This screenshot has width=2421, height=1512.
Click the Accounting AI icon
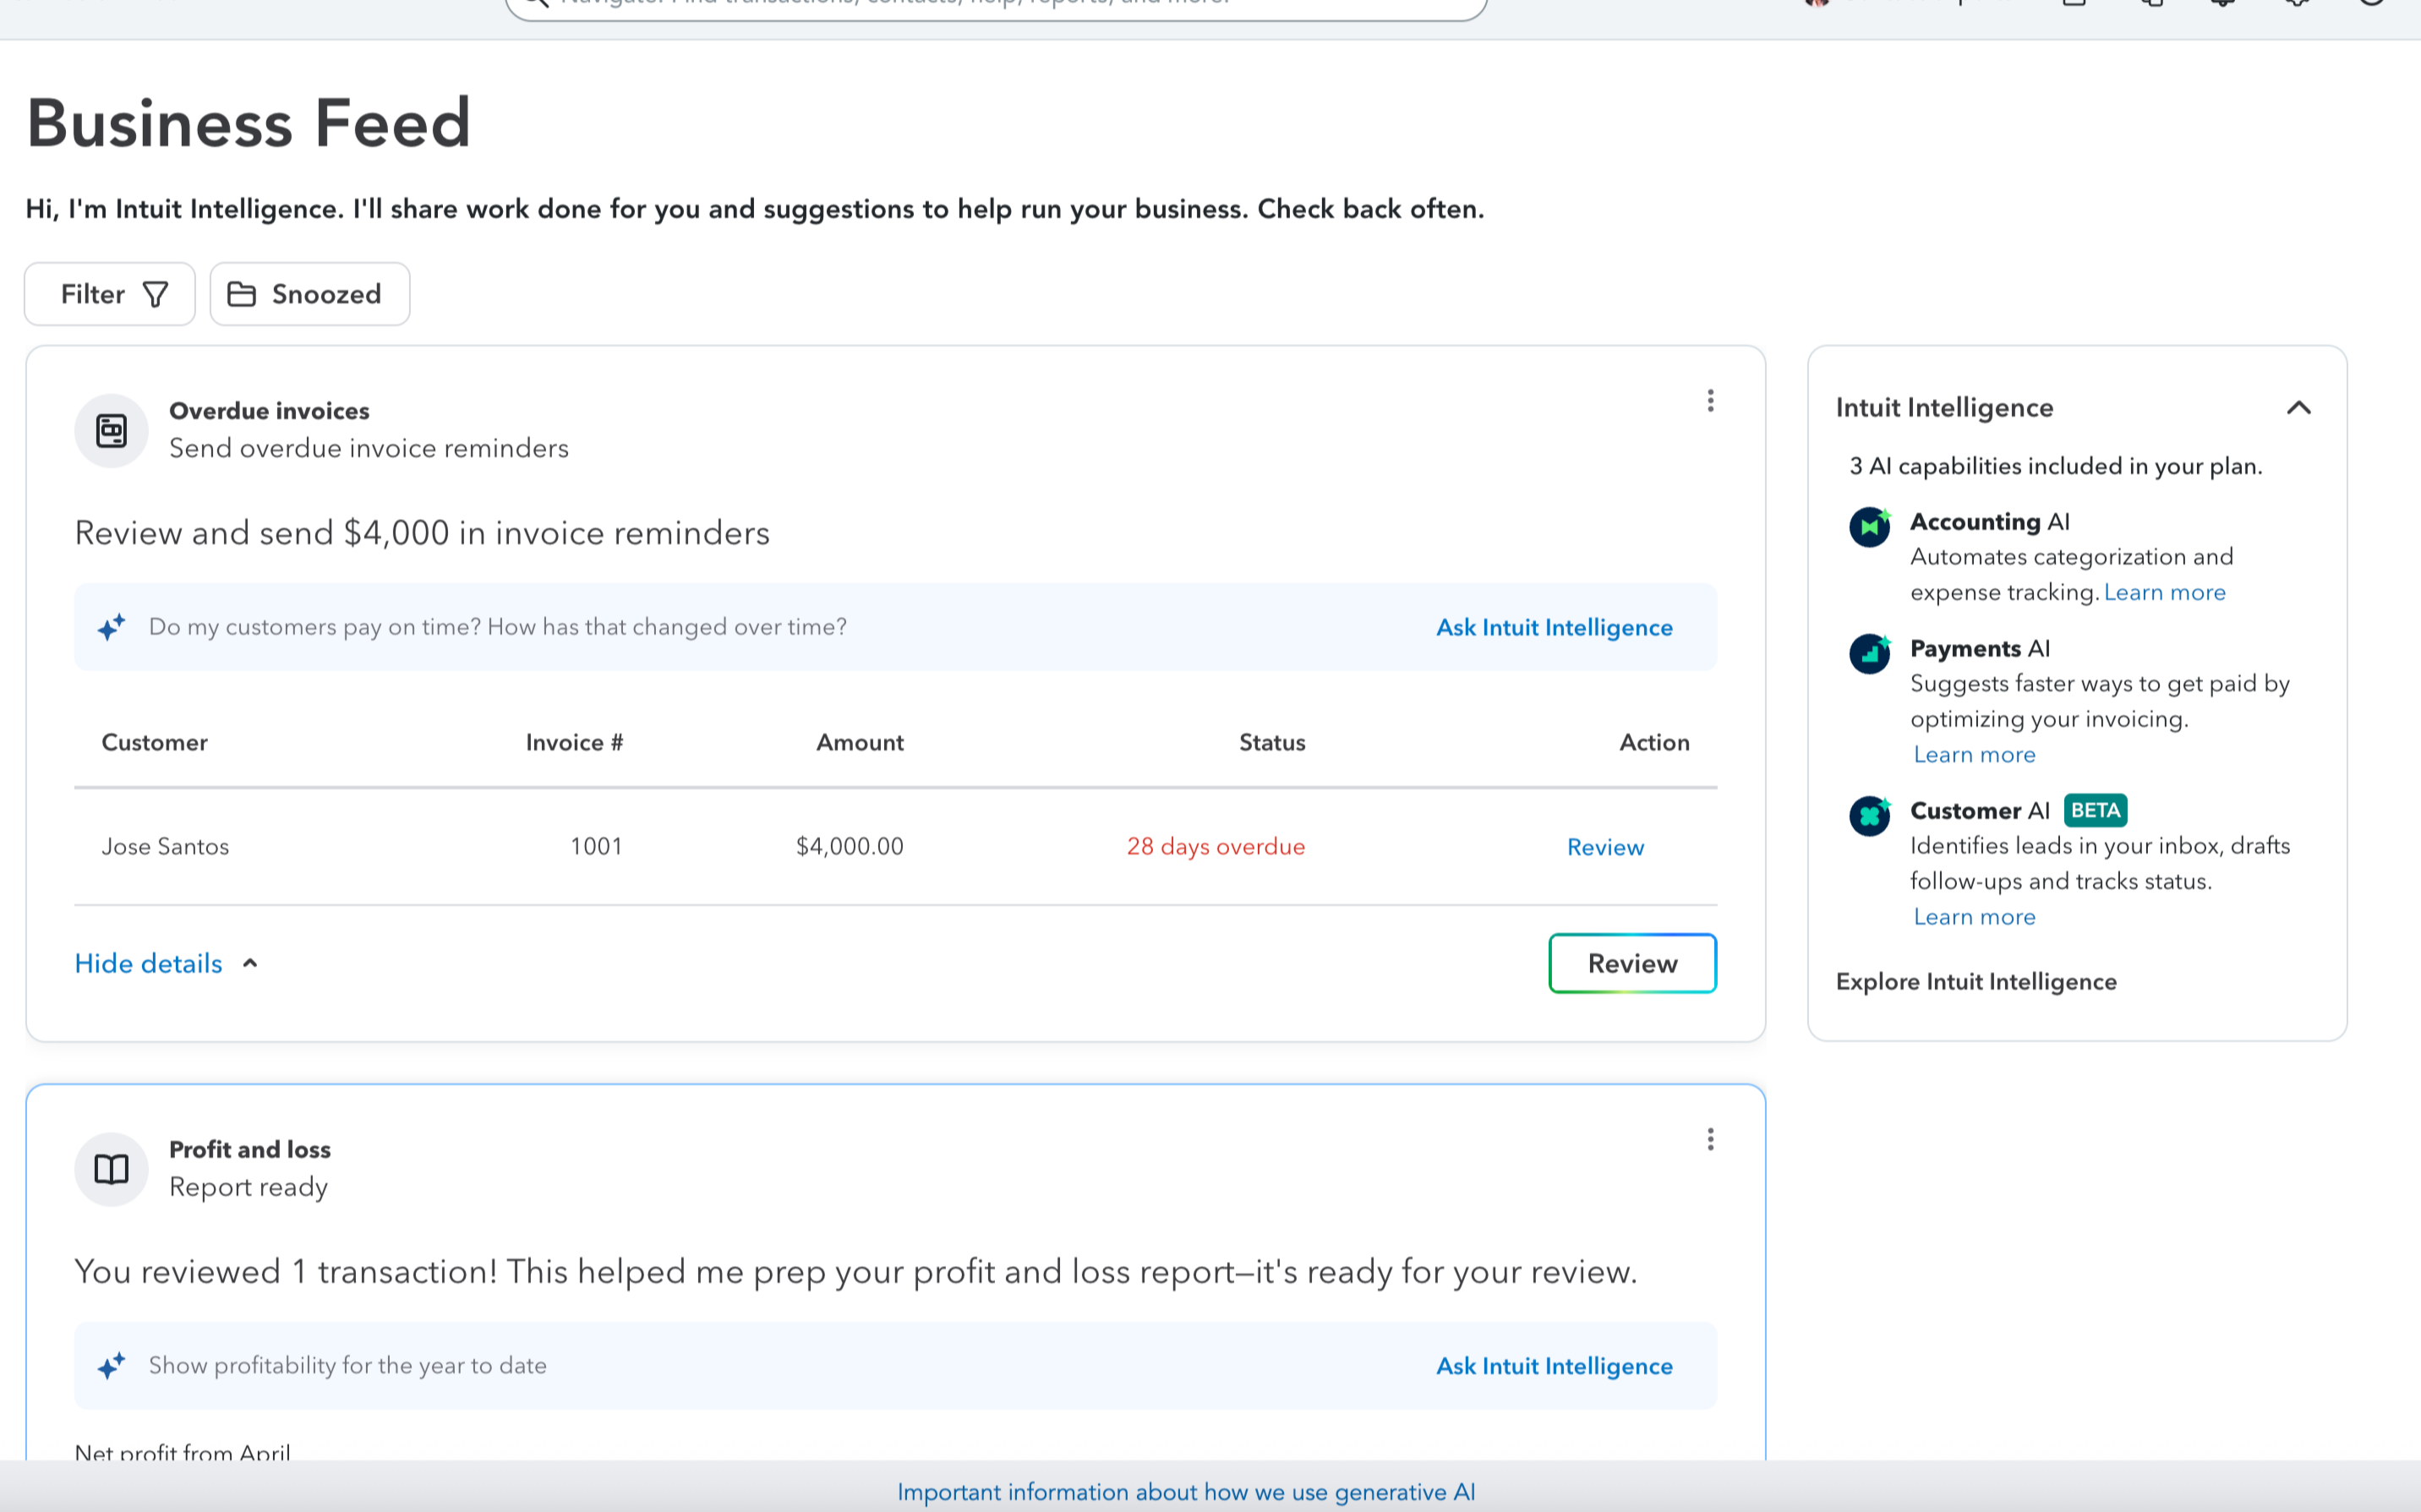pyautogui.click(x=1869, y=527)
